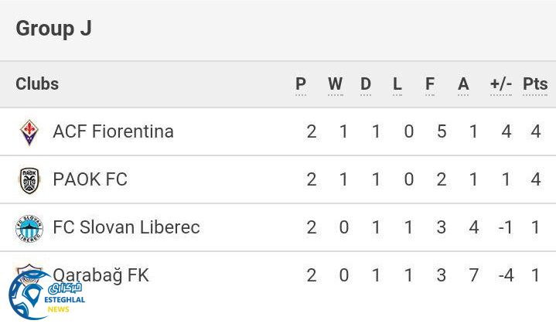Screen dimensions: 556x334
Task: Click the L (losses) column header
Action: 397,84
